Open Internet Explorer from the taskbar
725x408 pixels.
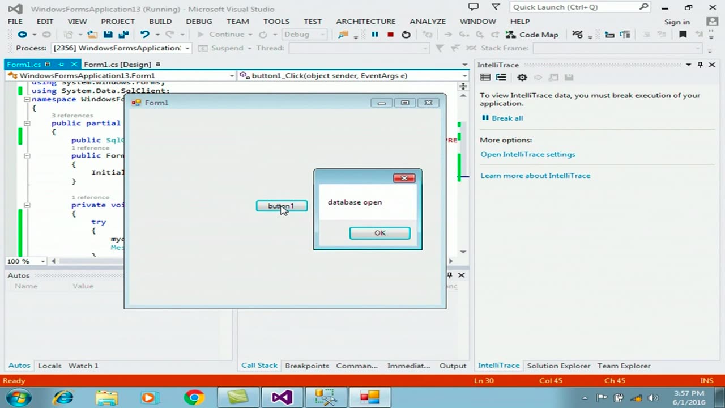[x=63, y=397]
